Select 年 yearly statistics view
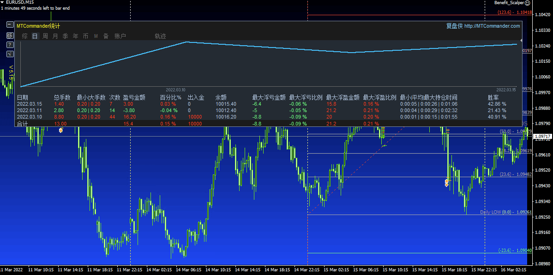553x275 pixels. [75, 36]
